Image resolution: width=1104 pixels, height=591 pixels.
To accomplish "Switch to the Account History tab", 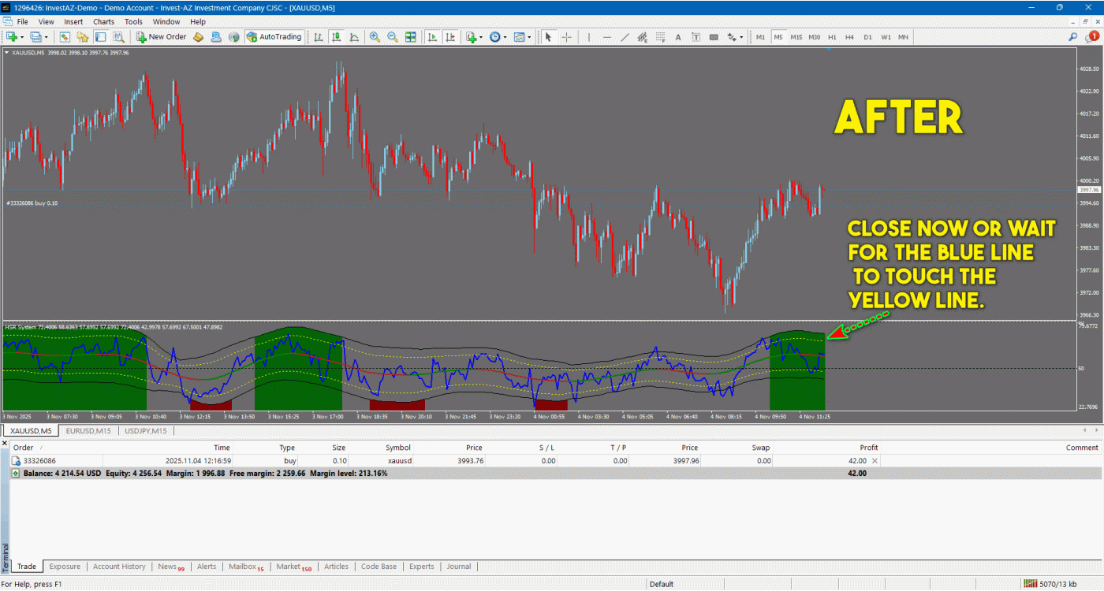I will [119, 567].
